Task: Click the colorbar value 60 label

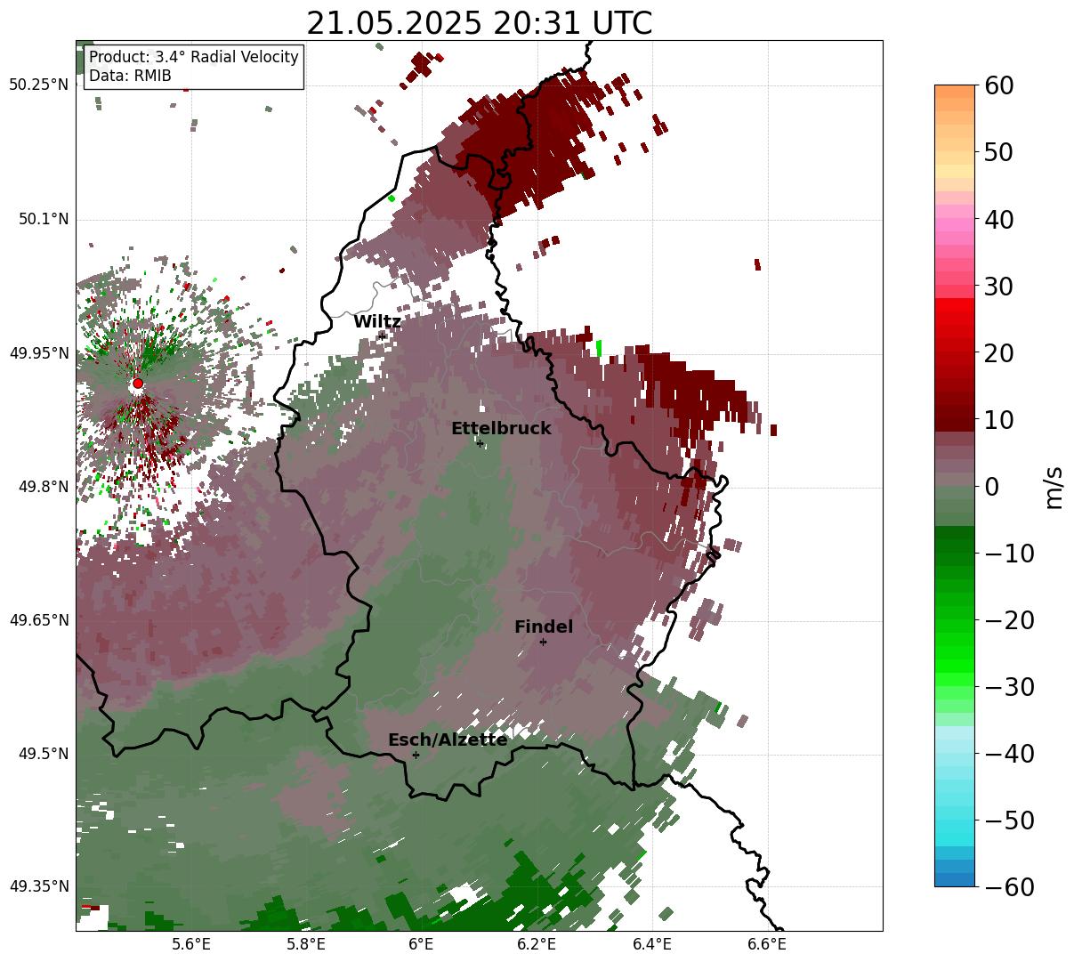Action: click(998, 85)
